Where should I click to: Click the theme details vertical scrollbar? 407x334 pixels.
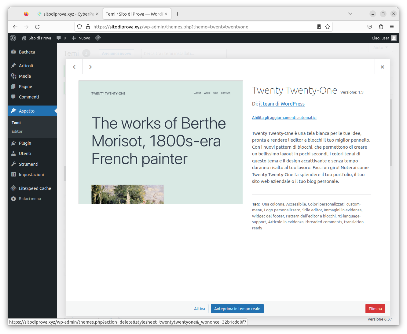point(391,133)
